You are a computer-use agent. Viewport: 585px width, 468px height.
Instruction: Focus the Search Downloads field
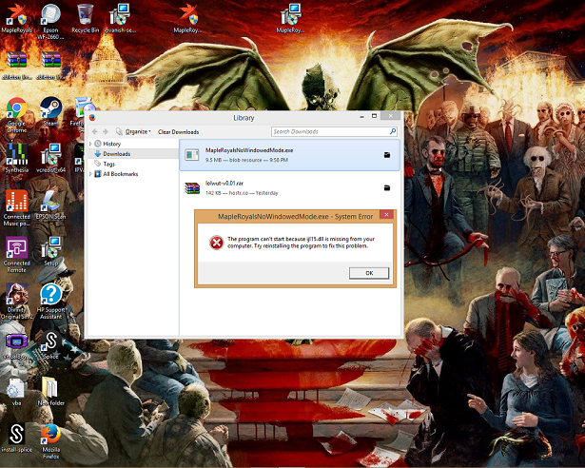[x=334, y=131]
